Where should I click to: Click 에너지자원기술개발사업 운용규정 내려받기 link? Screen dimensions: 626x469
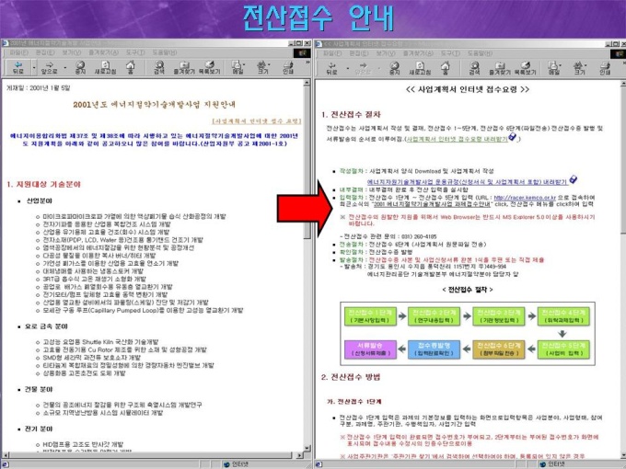coord(467,182)
